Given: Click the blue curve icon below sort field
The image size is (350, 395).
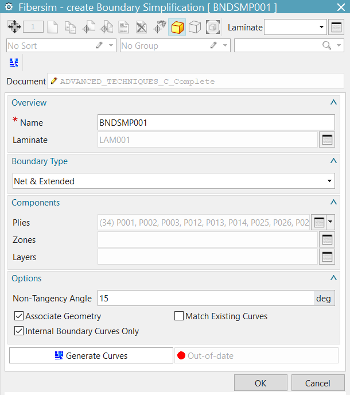Looking at the screenshot, I should click(x=14, y=62).
